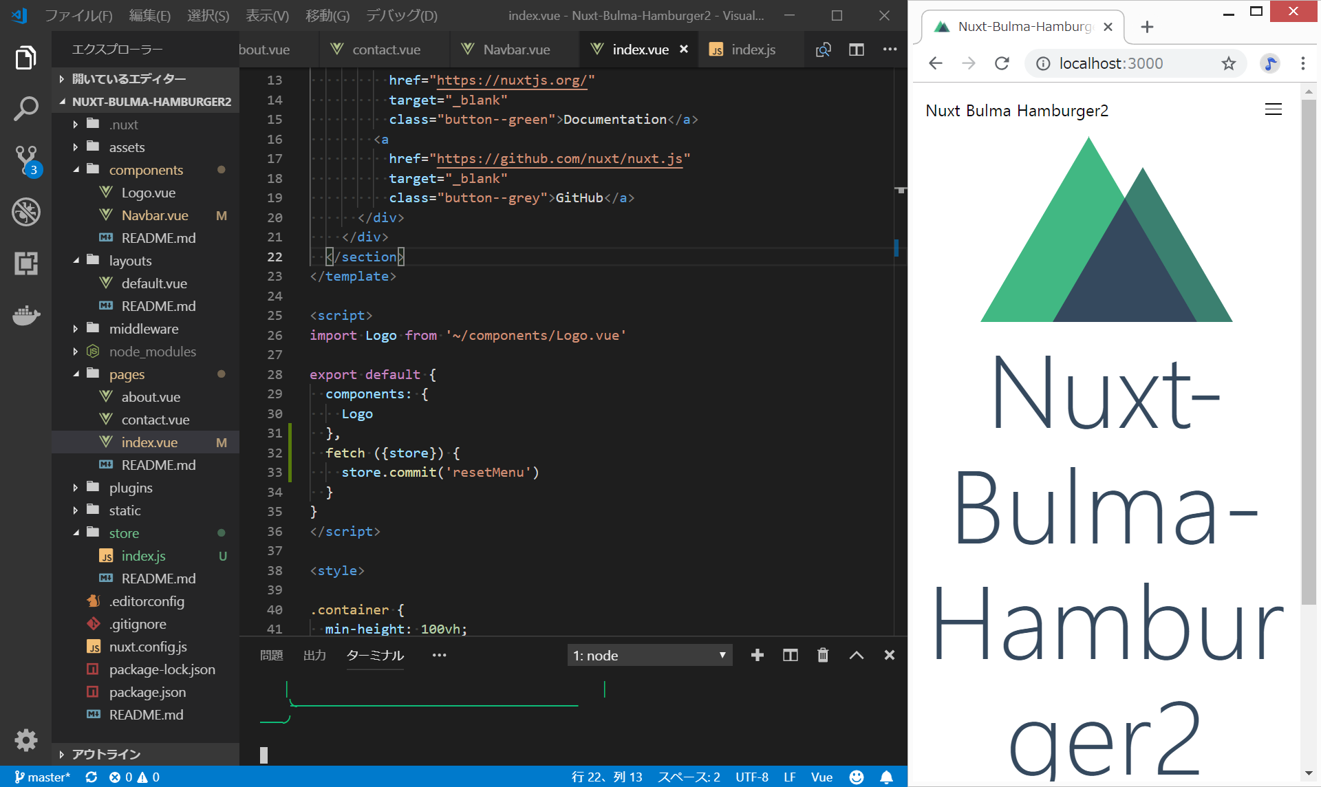Screen dimensions: 1321x787
Task: Click the master branch in status bar
Action: [41, 777]
